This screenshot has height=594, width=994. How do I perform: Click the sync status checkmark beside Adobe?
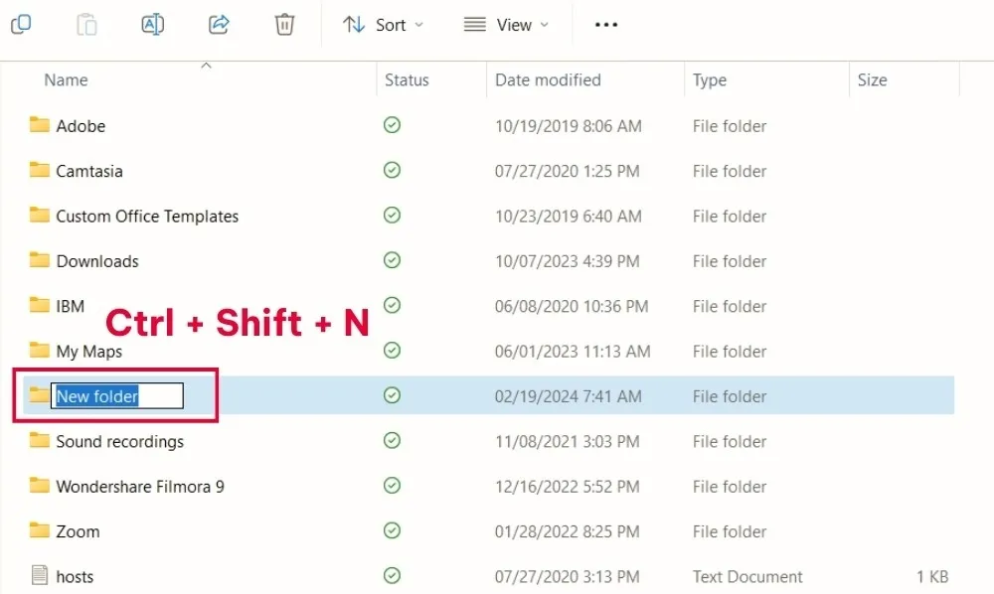click(x=392, y=125)
